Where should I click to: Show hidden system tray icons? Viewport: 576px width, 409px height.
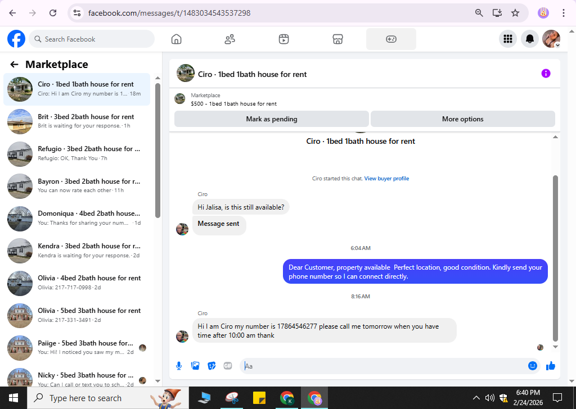pos(476,398)
